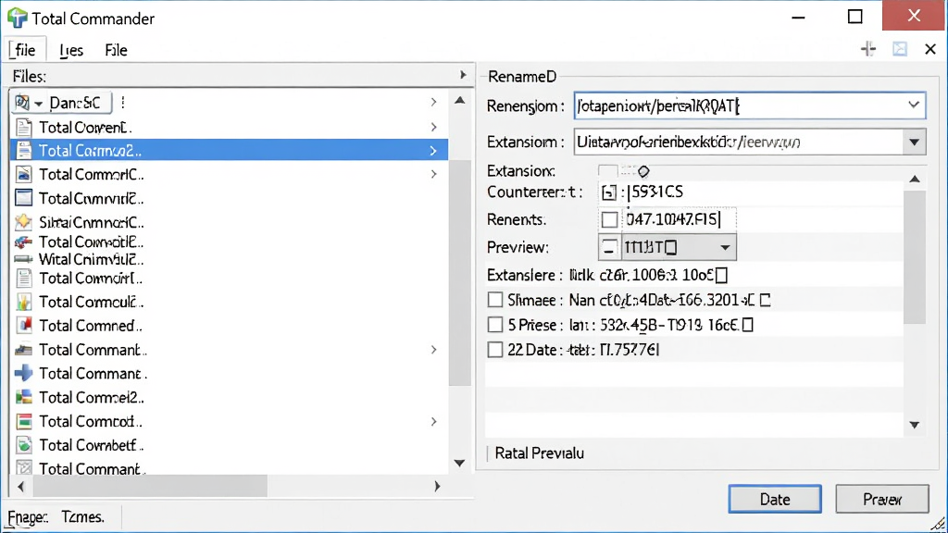This screenshot has width=948, height=533.
Task: Click icon next to 'TotalCommrilc..'
Action: click(x=23, y=198)
